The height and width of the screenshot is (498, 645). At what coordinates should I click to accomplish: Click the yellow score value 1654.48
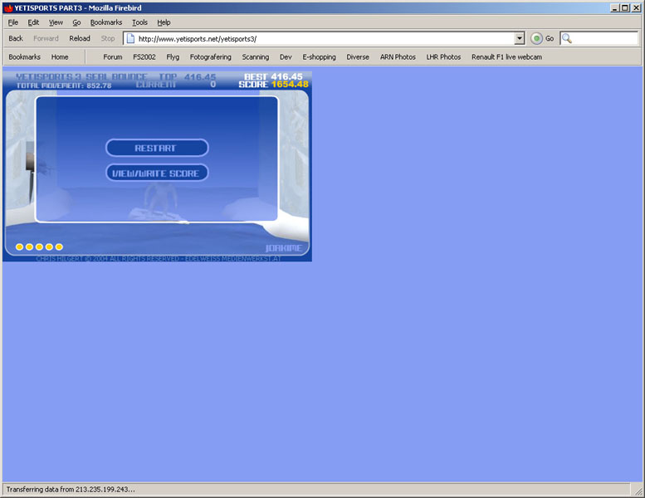(x=290, y=85)
